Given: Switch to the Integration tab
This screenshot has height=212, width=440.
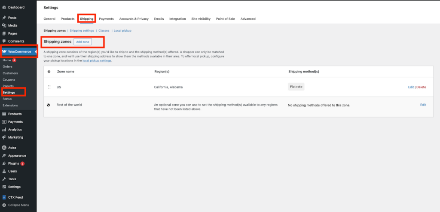Looking at the screenshot, I should click(x=177, y=19).
